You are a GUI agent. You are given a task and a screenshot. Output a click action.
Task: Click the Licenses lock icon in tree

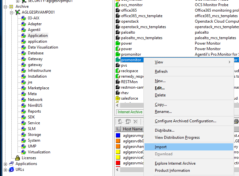pyautogui.click(x=18, y=158)
